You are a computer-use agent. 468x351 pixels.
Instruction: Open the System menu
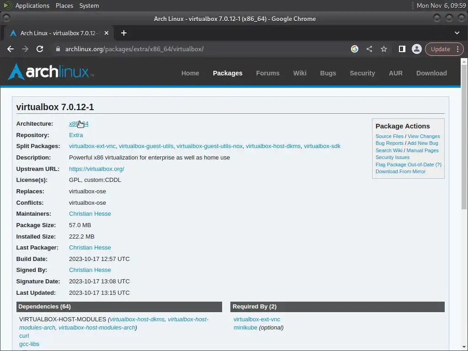[89, 5]
